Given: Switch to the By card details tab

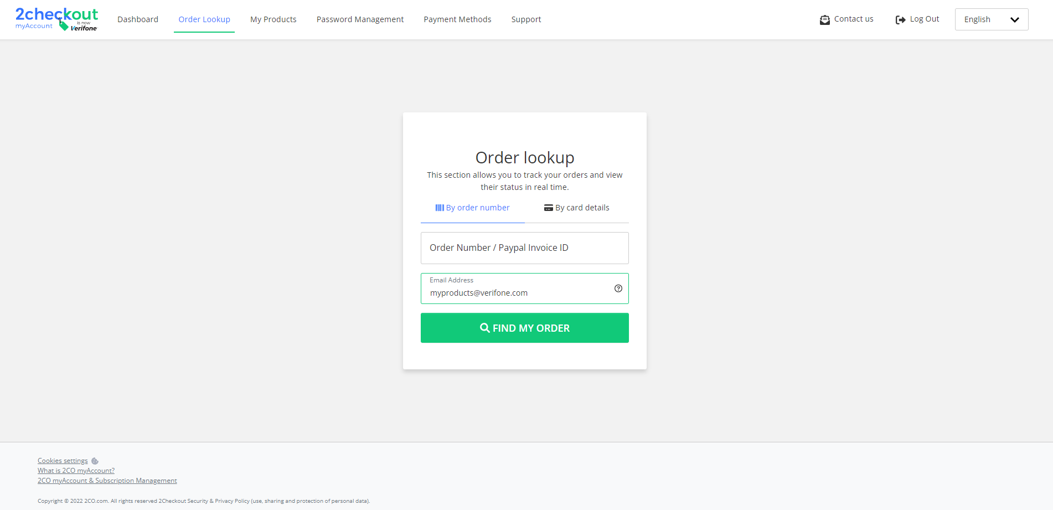Looking at the screenshot, I should point(576,207).
